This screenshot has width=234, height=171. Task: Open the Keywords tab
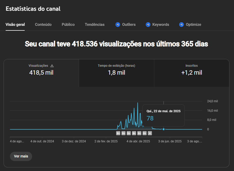click(158, 25)
